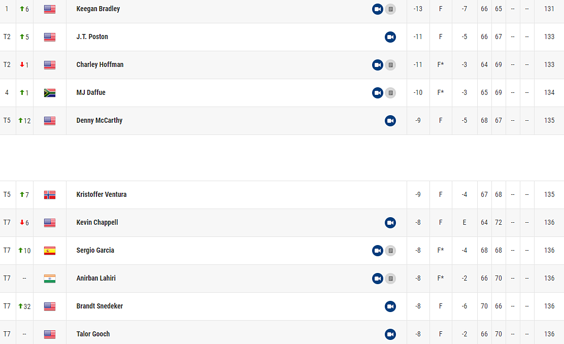
Task: Open Anirban Lahiri's gray scorecard icon
Action: (390, 279)
